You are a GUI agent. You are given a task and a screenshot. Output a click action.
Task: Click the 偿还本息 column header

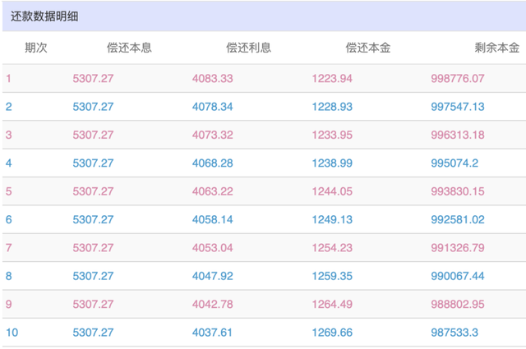tap(129, 48)
